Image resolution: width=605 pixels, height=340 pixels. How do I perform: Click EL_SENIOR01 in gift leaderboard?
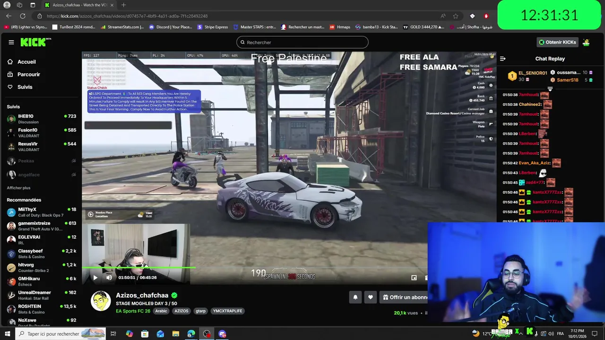pos(533,73)
